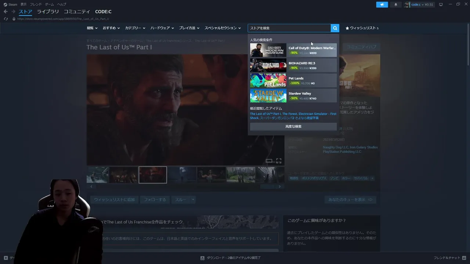Go forward with the forward arrow
The image size is (470, 264).
(13, 12)
